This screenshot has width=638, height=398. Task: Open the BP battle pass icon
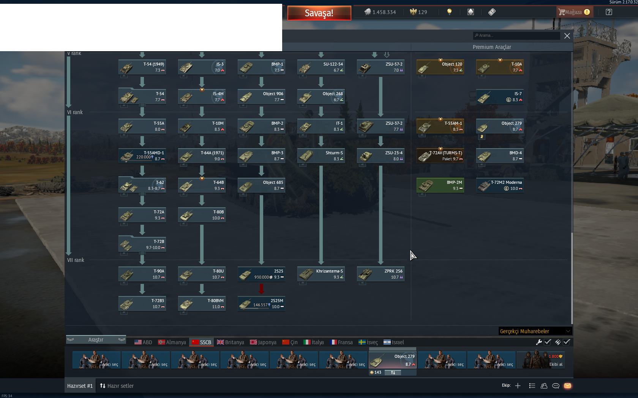pyautogui.click(x=492, y=12)
